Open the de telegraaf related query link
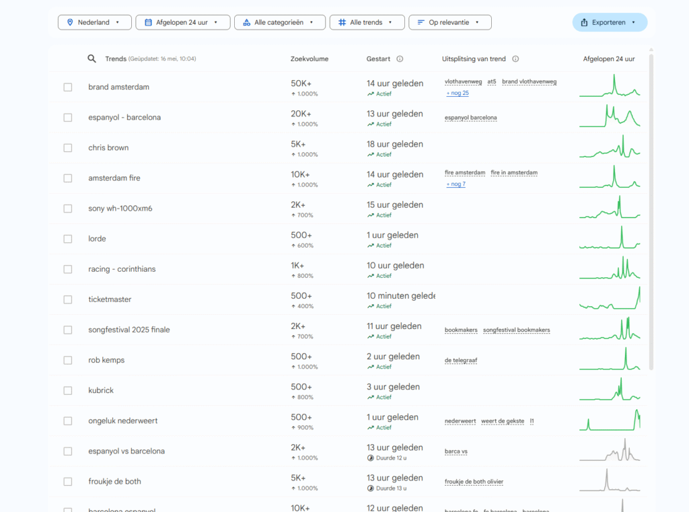 [460, 361]
